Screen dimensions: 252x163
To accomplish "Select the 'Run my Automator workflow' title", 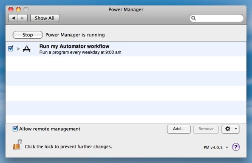I will point(74,46).
